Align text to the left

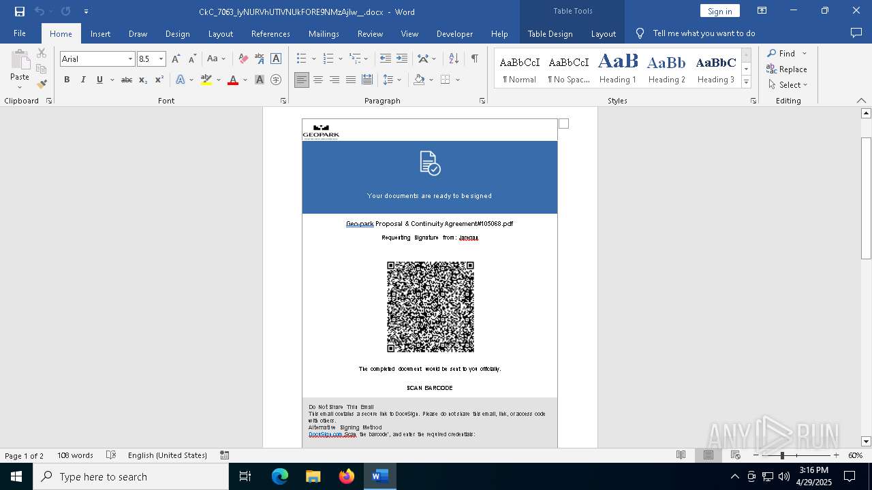[301, 80]
